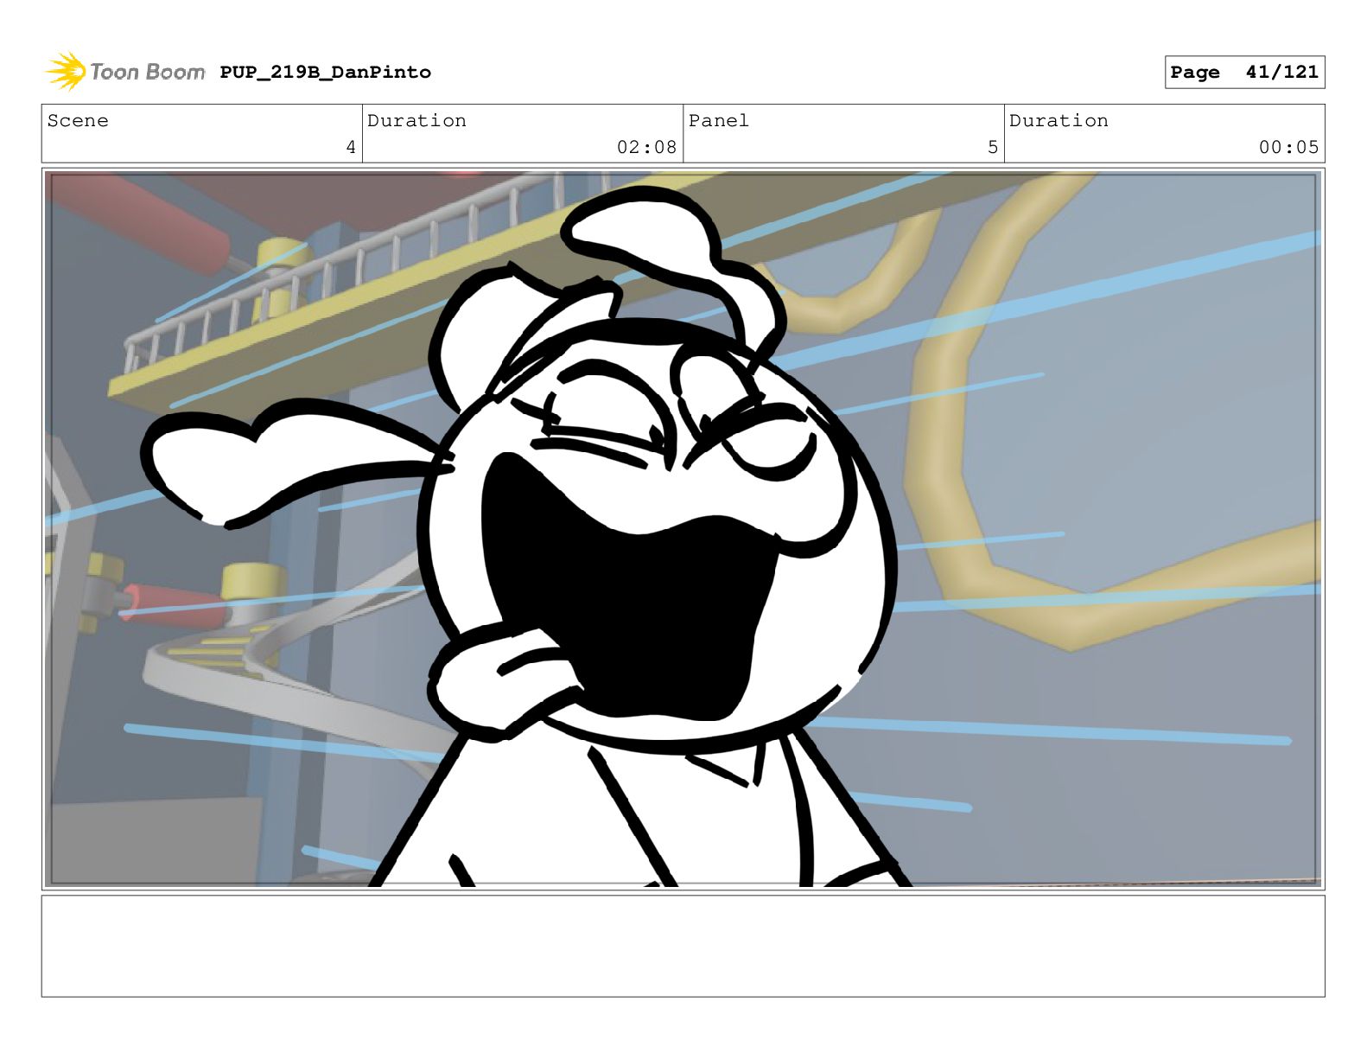Select the scene number 4
1367x1059 pixels.
click(351, 147)
